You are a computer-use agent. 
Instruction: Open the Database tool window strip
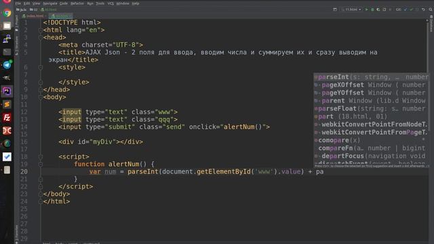click(x=431, y=24)
